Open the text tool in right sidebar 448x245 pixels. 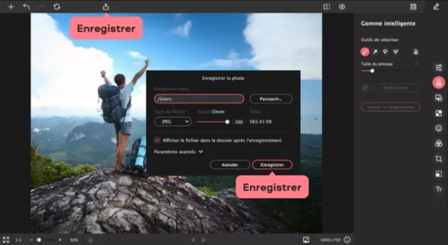point(439,189)
